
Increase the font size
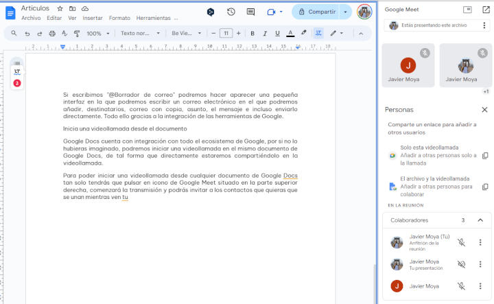coord(239,33)
